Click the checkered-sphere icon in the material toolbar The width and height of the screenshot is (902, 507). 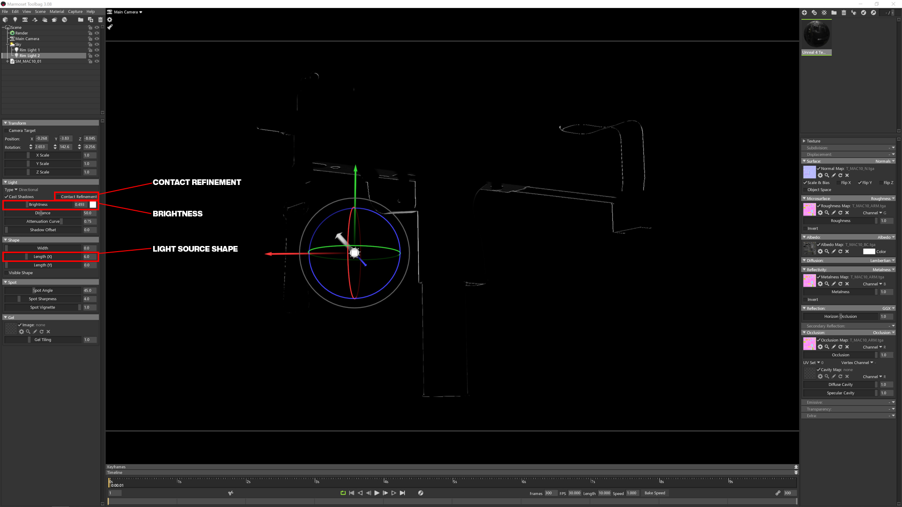tap(824, 13)
